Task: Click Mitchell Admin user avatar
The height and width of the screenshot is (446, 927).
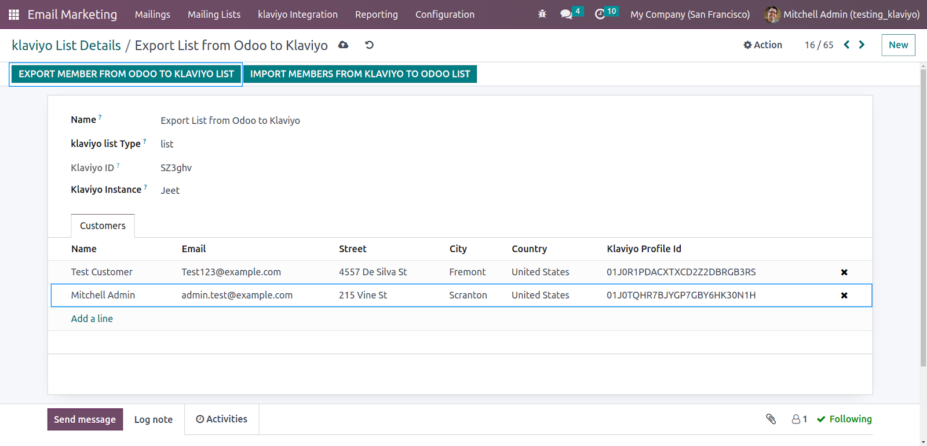Action: [772, 14]
